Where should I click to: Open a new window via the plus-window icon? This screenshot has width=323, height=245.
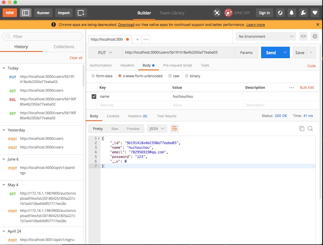click(81, 13)
